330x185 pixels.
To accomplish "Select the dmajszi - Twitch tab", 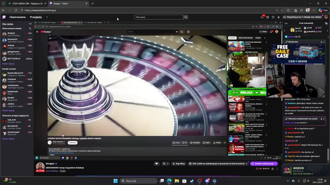I will 68,4.
